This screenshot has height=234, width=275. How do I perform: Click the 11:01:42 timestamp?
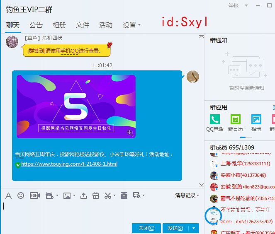point(102,65)
